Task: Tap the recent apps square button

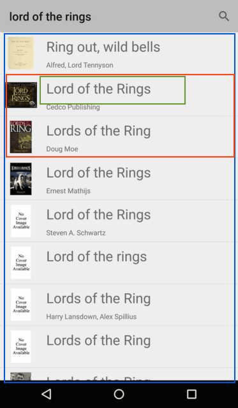Action: [x=191, y=394]
